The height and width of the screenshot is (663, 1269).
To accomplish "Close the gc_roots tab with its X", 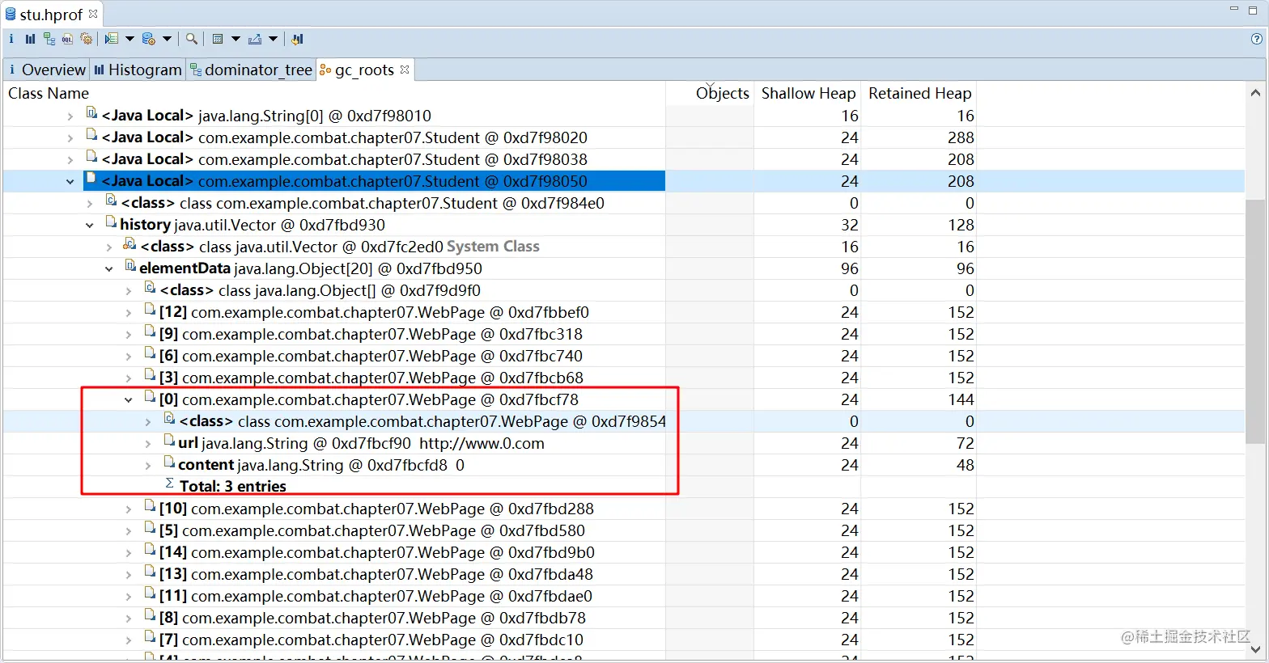I will point(405,70).
